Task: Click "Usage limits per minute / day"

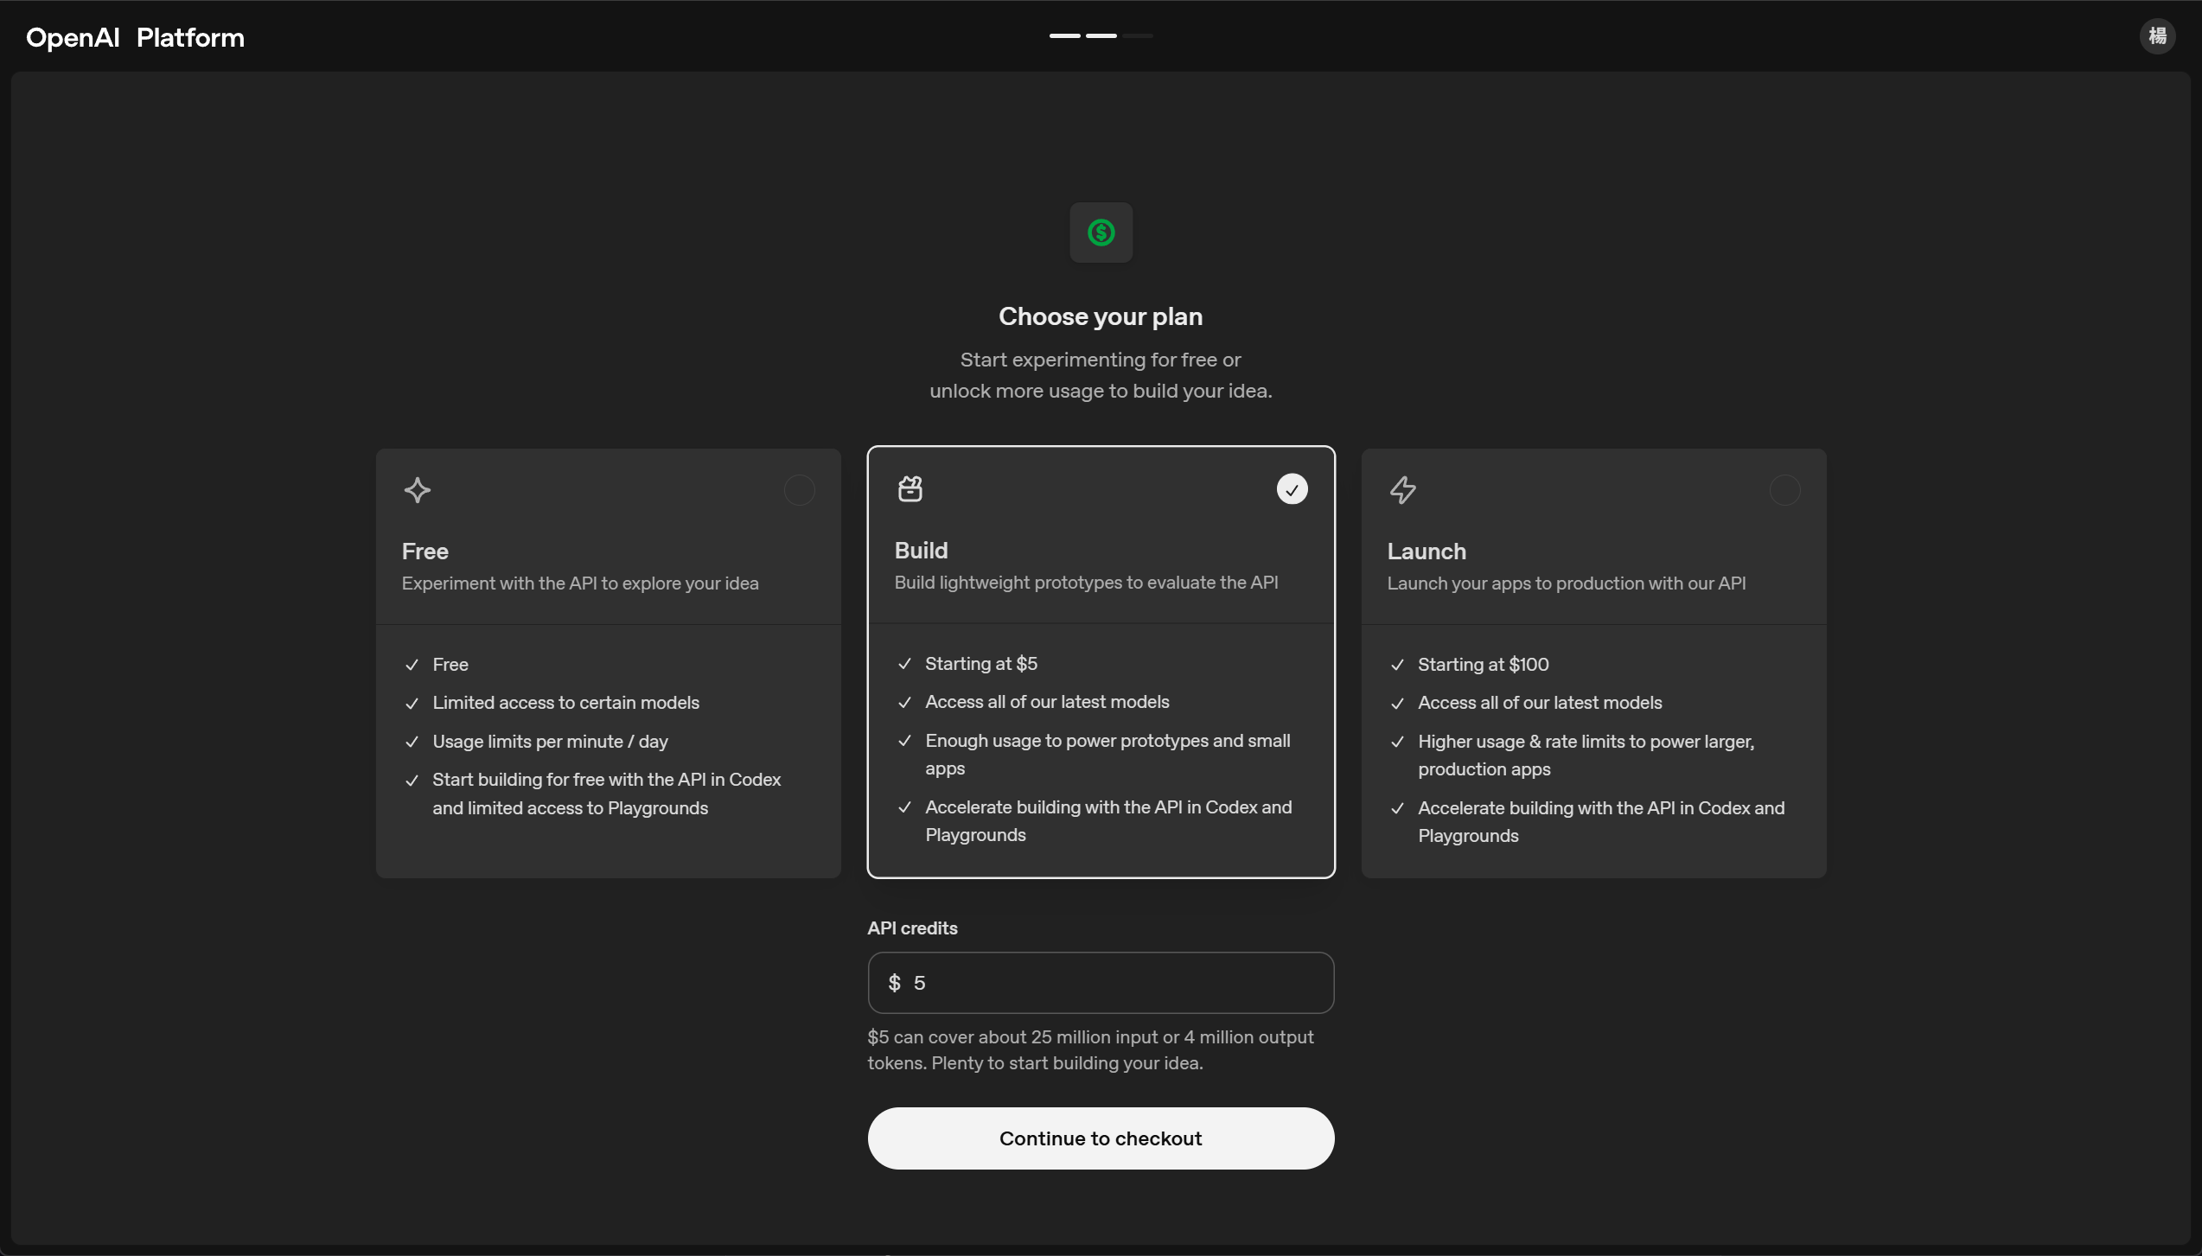Action: (x=550, y=742)
